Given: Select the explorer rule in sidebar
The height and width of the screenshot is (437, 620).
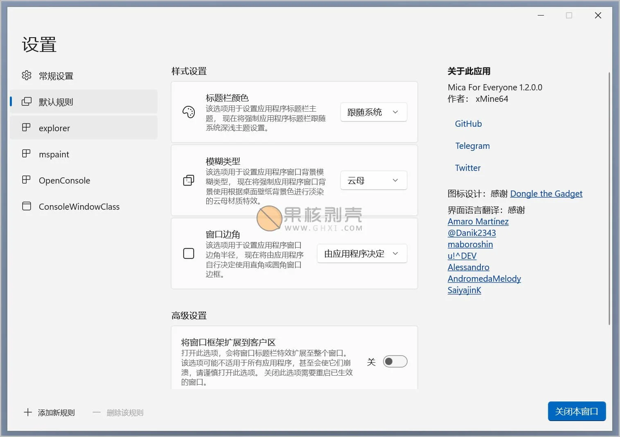Looking at the screenshot, I should (54, 128).
